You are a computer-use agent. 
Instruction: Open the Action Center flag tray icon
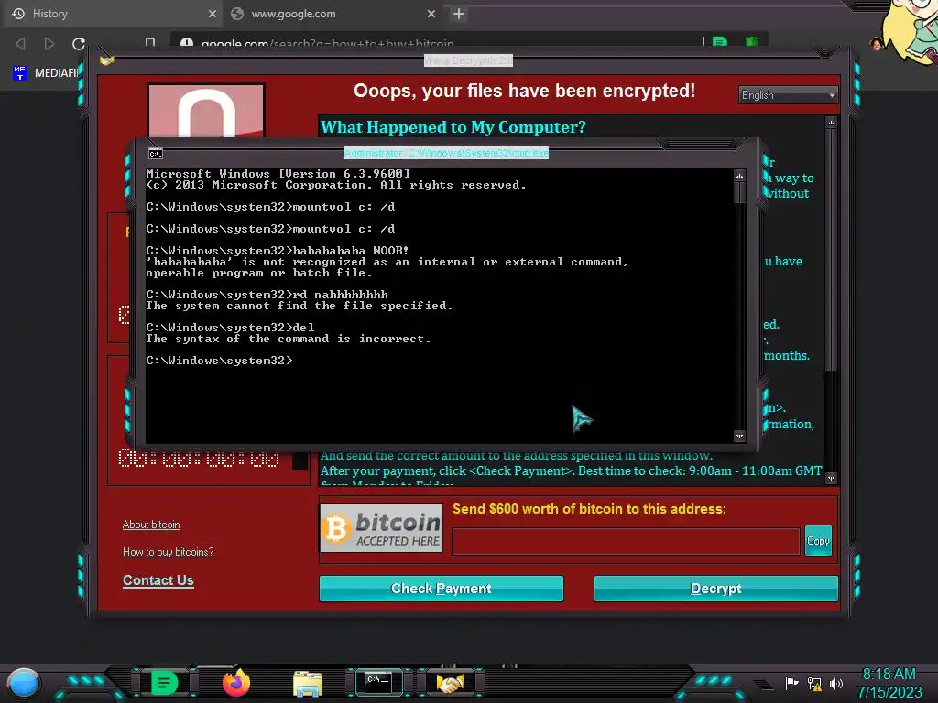click(791, 683)
